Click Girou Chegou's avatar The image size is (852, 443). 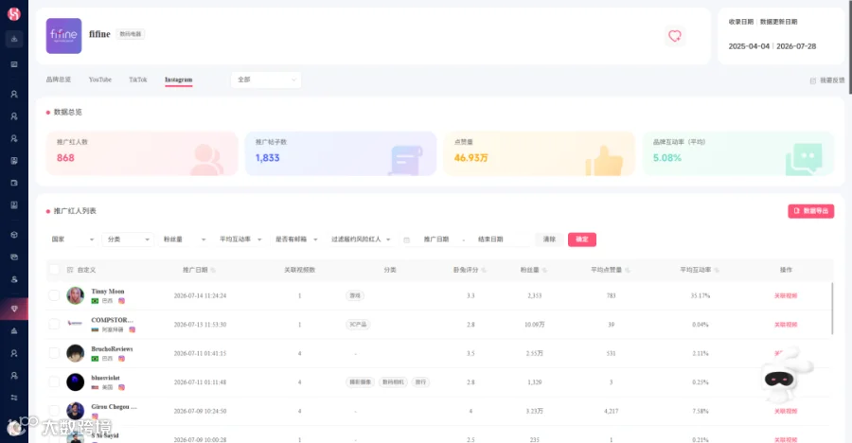coord(75,411)
